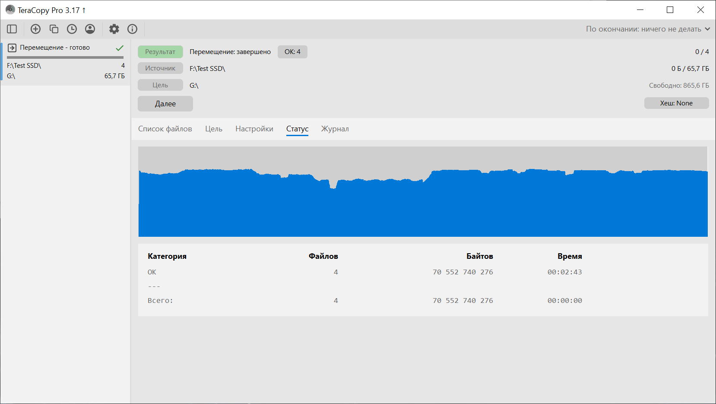Click the Файлов column header
This screenshot has height=404, width=716.
(323, 256)
